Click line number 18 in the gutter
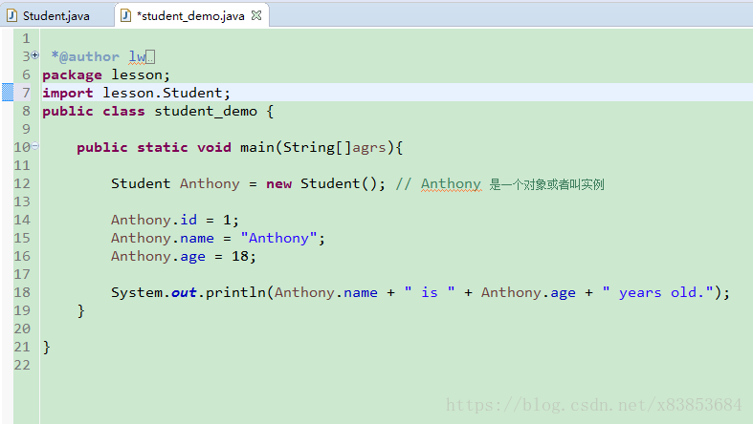The image size is (753, 424). coord(22,292)
